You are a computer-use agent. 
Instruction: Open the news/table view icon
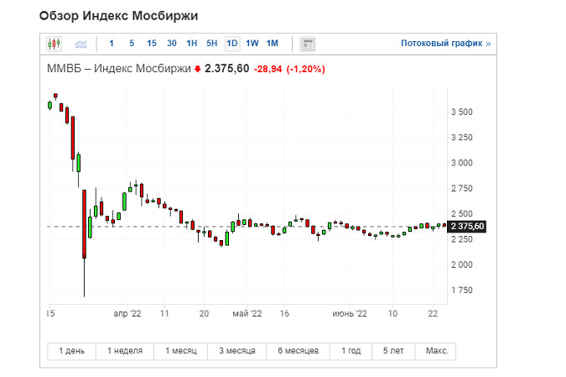308,45
